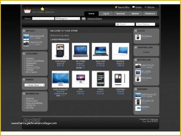Open the About Us information link

click(x=30, y=98)
